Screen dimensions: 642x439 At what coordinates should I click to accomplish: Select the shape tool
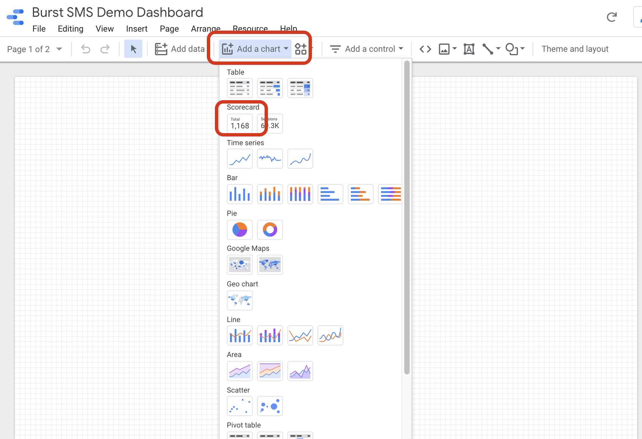tap(512, 49)
